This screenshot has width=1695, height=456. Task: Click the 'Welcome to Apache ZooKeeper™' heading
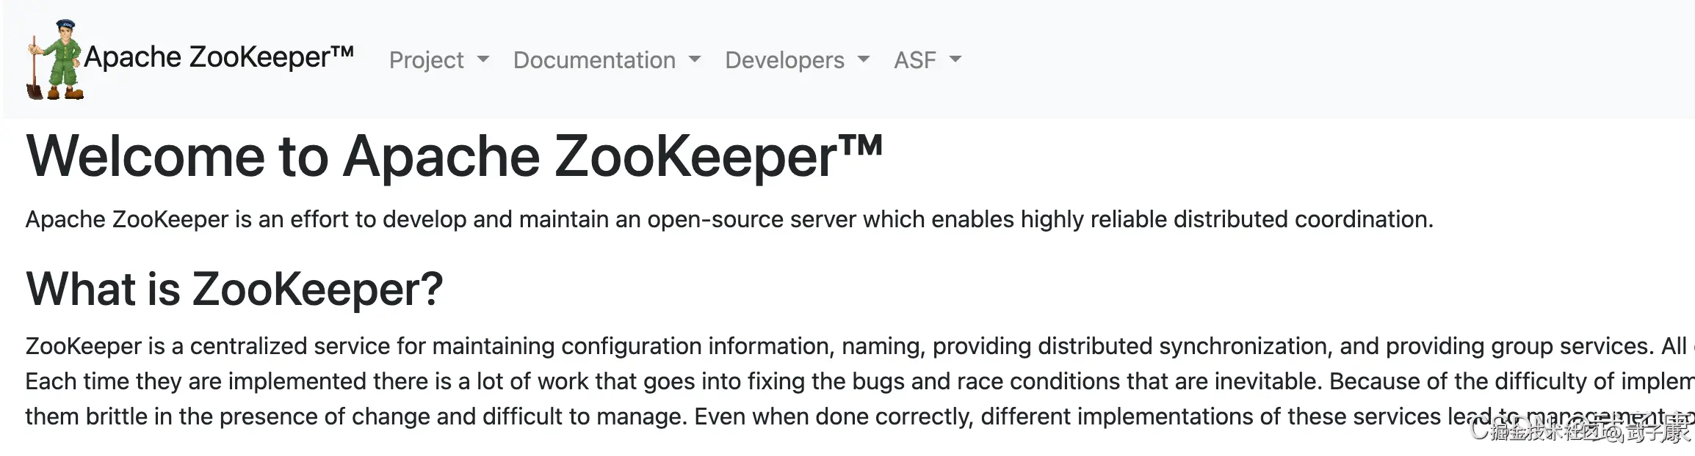(x=454, y=157)
